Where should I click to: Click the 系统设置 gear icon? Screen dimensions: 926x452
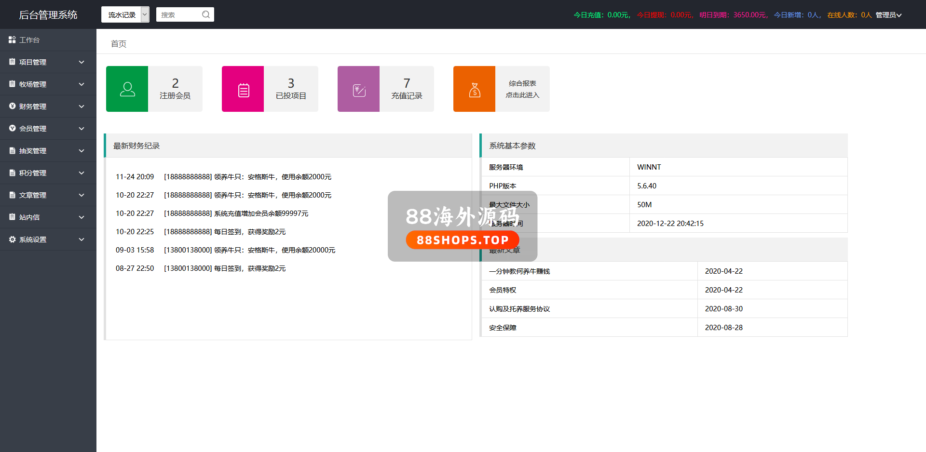click(x=12, y=239)
